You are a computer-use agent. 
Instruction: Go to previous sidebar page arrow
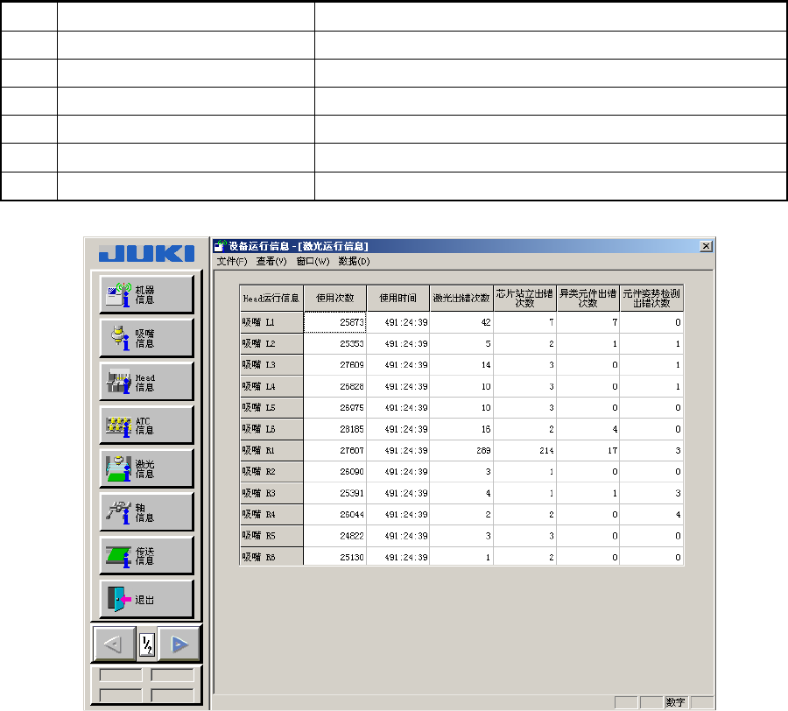click(115, 644)
